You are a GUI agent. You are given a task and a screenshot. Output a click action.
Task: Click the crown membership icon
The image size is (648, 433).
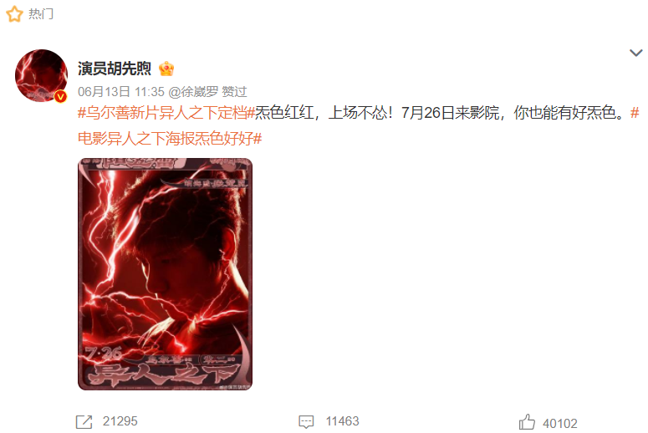pos(166,69)
